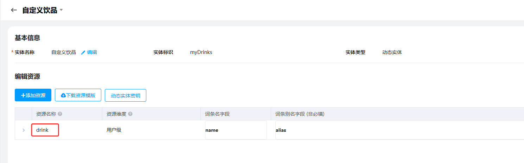Viewport: 524px width, 163px height.
Task: Click the myDrinks entity identifier value
Action: click(x=201, y=52)
